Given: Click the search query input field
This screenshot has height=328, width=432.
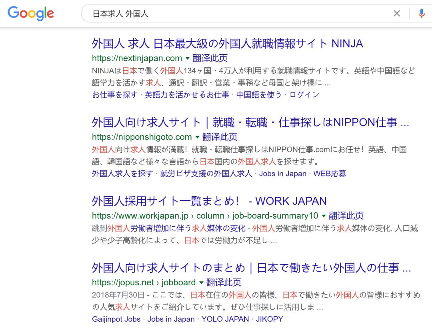Looking at the screenshot, I should (x=240, y=14).
